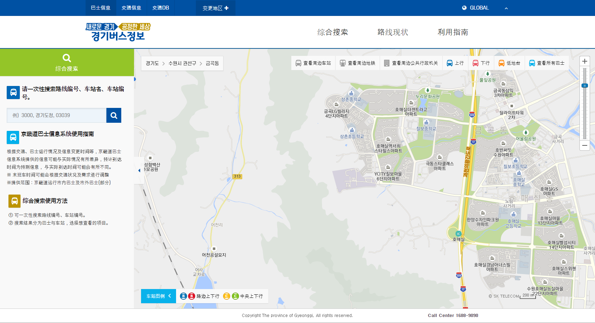
Task: Click the blue search magnifier button
Action: [113, 115]
